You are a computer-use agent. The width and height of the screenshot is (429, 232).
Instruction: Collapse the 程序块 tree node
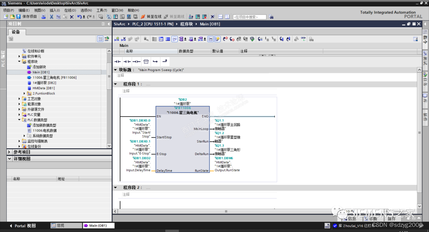(19, 61)
